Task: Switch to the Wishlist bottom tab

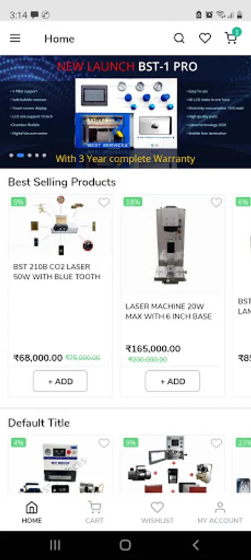Action: coord(157,512)
